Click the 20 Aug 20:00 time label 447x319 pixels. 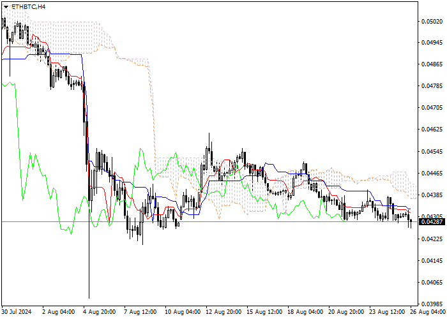(x=346, y=312)
